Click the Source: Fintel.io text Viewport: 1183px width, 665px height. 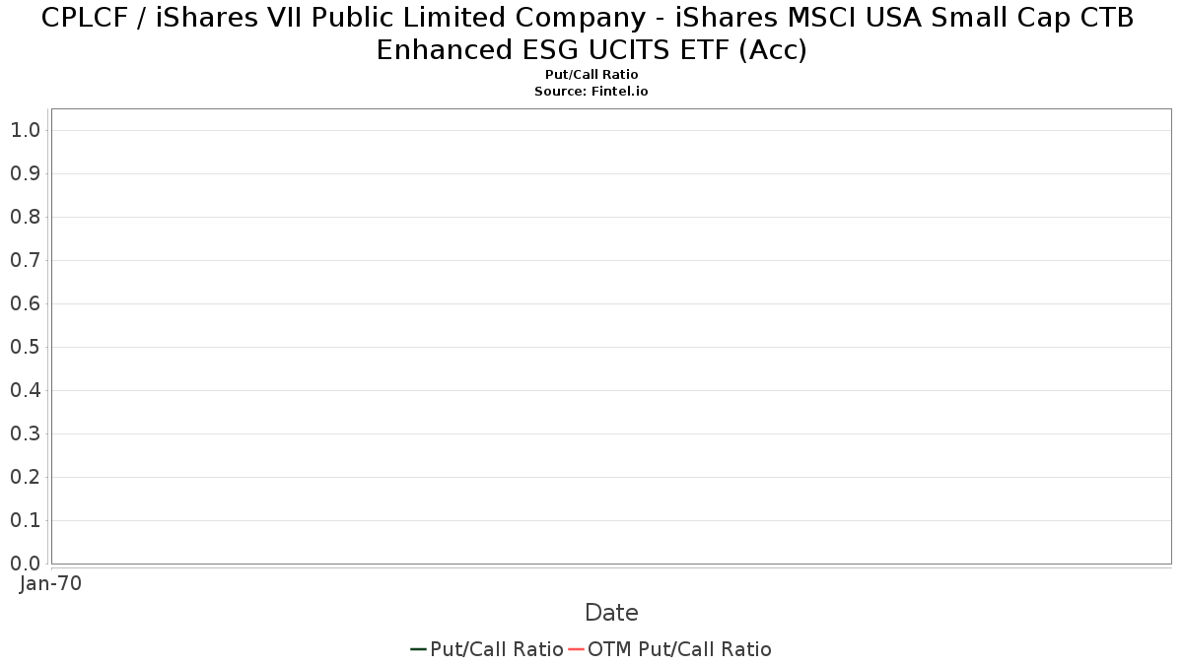[591, 91]
